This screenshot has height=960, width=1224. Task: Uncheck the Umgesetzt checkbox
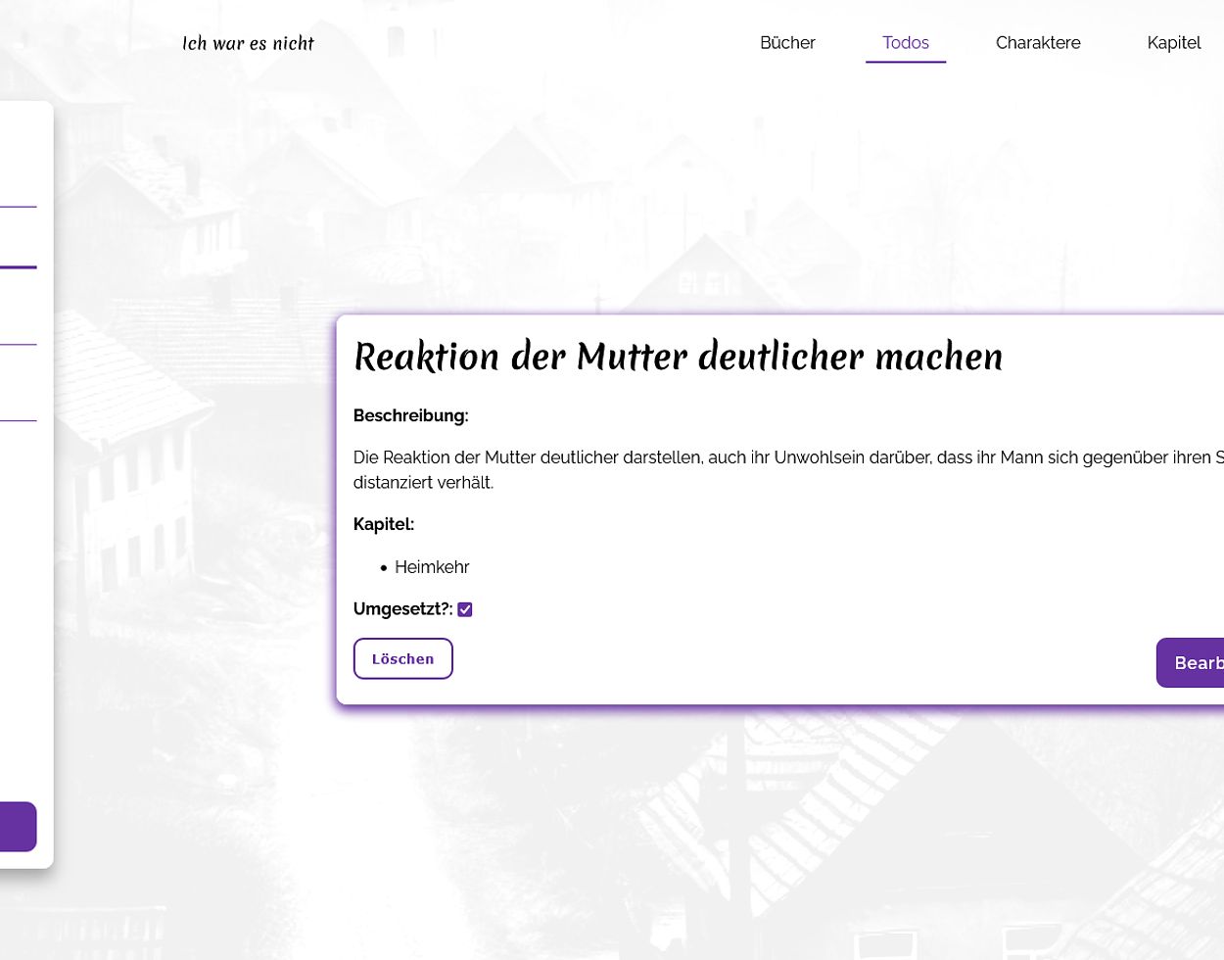(465, 609)
